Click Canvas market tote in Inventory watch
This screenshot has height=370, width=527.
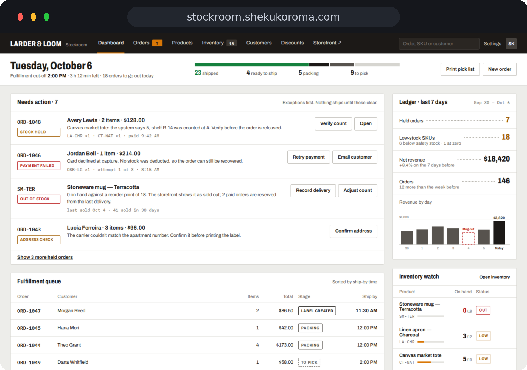pos(420,355)
